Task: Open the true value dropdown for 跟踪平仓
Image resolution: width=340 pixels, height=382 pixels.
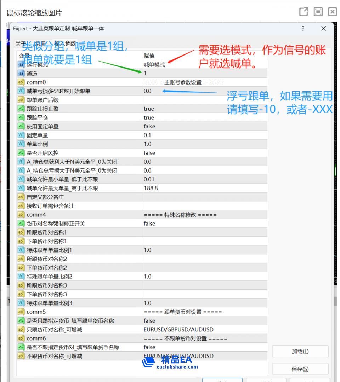Action: 177,117
